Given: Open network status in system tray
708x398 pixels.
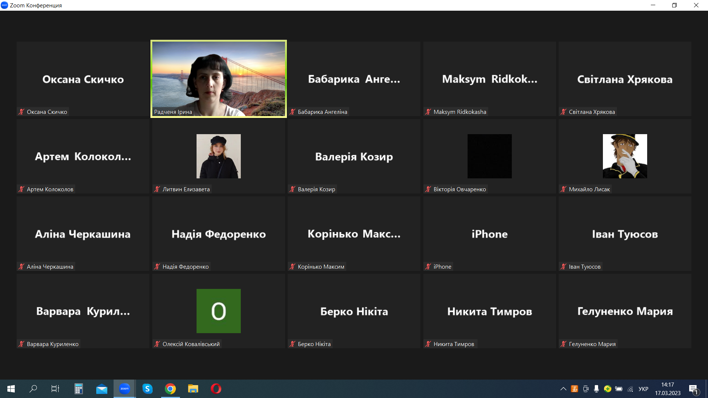Looking at the screenshot, I should point(631,389).
